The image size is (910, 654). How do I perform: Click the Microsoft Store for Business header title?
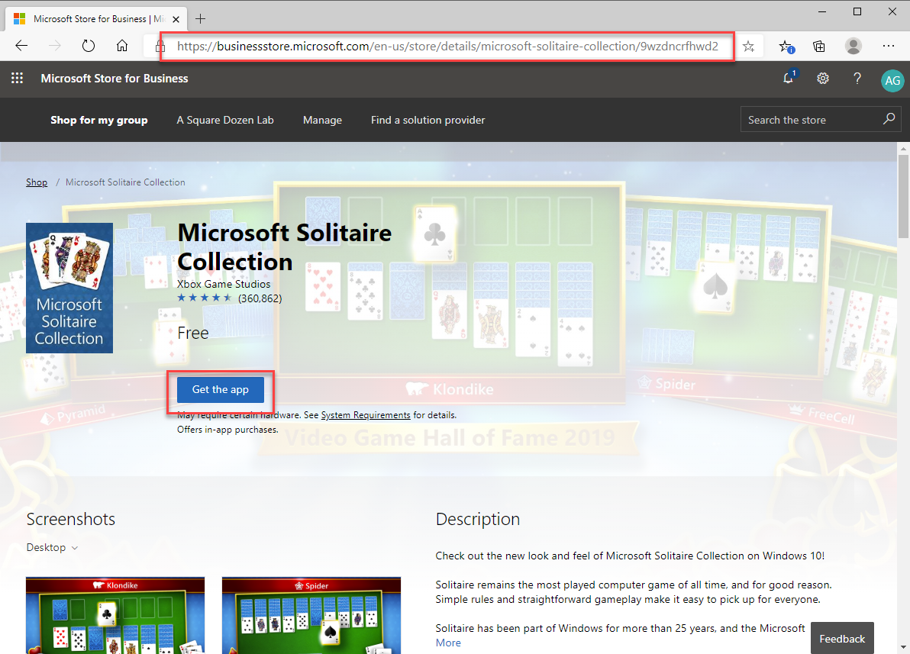click(x=115, y=79)
